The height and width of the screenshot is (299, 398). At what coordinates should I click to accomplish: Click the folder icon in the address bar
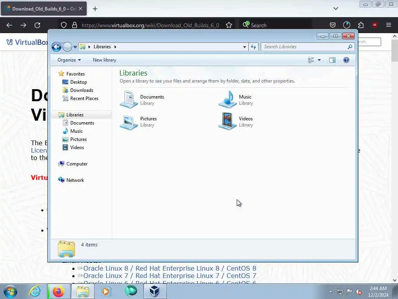coord(82,47)
